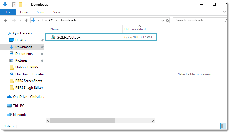Open Customize Quick Access Toolbar dropdown
Viewport: 231px width, 134px height.
tap(26, 5)
